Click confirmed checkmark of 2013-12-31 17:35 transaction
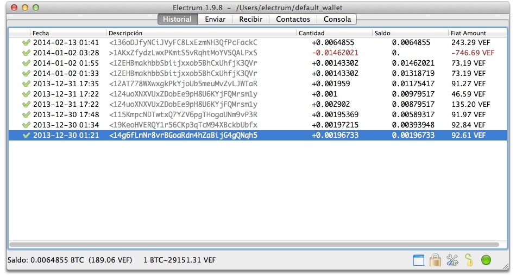 [x=26, y=84]
